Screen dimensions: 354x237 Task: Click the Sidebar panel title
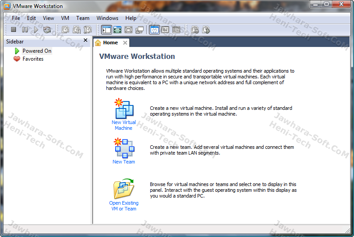pyautogui.click(x=15, y=42)
